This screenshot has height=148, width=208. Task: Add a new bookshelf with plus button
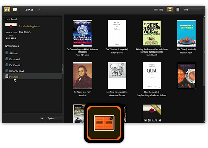tap(42, 118)
